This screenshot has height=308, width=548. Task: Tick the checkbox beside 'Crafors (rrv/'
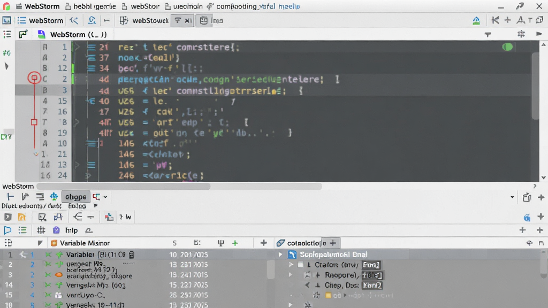pos(301,265)
